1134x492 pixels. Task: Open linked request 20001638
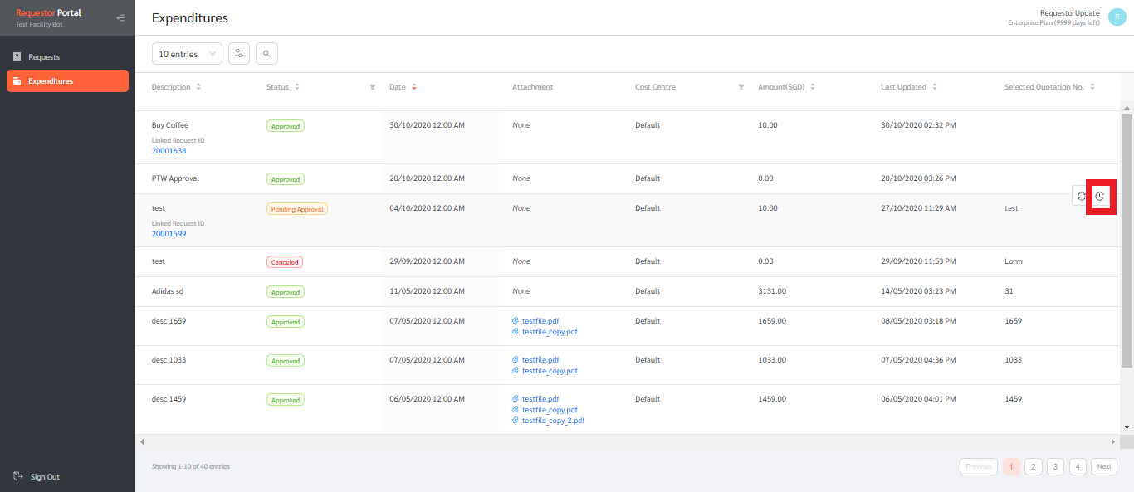[x=169, y=151]
